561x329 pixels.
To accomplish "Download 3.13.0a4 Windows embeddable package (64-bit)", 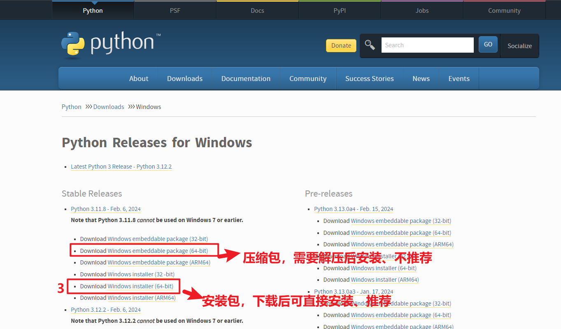I will [x=401, y=233].
